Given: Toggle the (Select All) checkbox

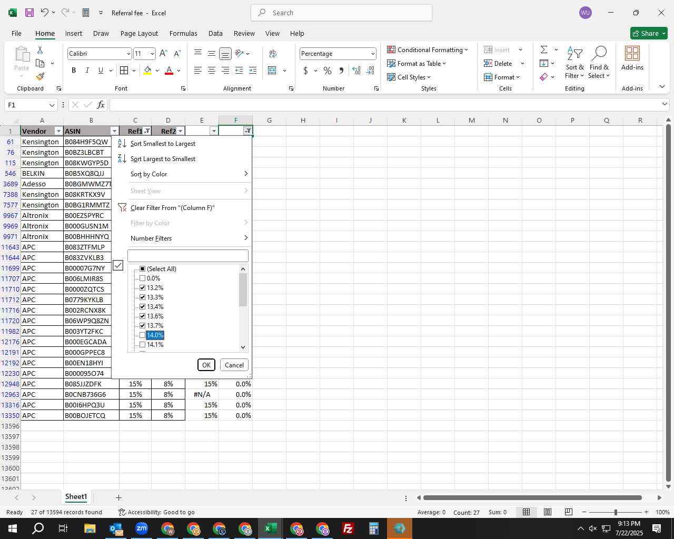Looking at the screenshot, I should coord(142,269).
